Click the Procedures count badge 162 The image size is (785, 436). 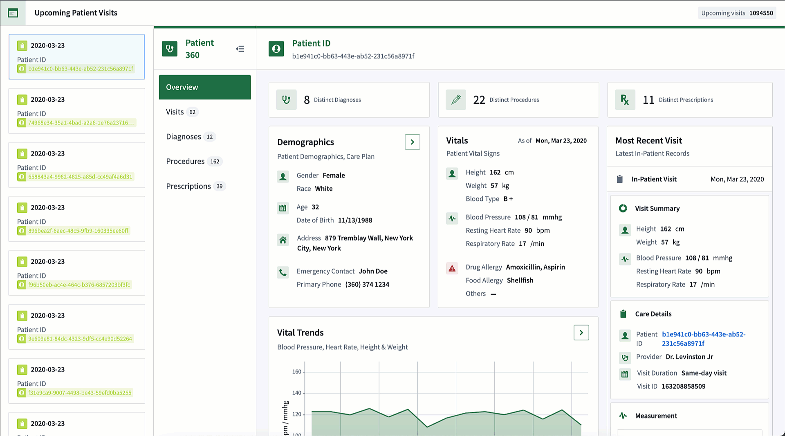[x=215, y=162]
